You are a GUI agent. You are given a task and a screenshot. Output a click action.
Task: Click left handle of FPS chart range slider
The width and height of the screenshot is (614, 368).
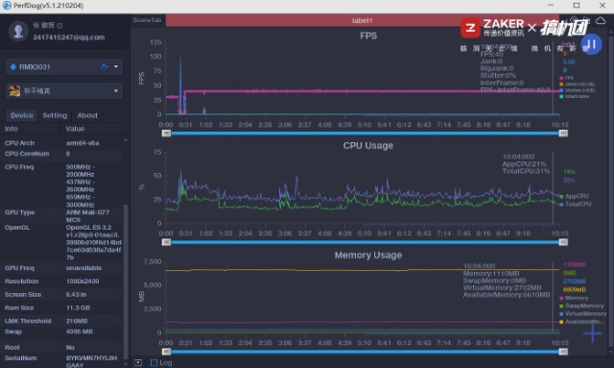(x=166, y=134)
